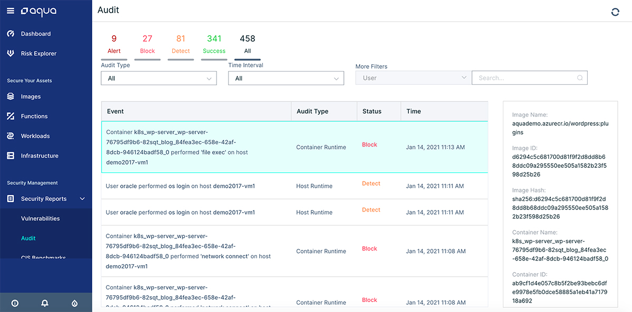Click the refresh icon in Audit header

pyautogui.click(x=615, y=12)
